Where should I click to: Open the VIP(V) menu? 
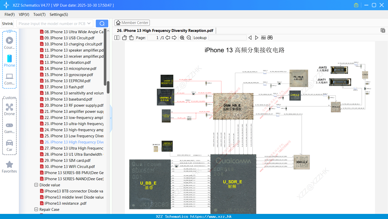pyautogui.click(x=24, y=15)
